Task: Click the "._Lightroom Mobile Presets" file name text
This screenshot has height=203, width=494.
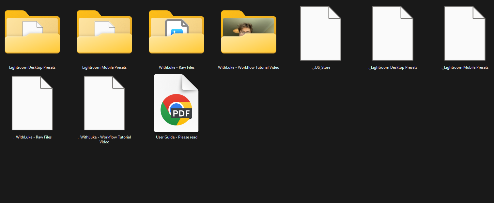Action: click(465, 67)
